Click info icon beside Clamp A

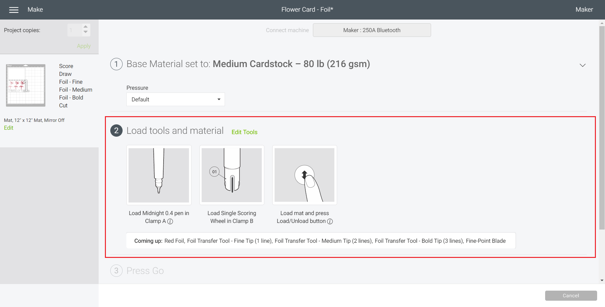[170, 221]
